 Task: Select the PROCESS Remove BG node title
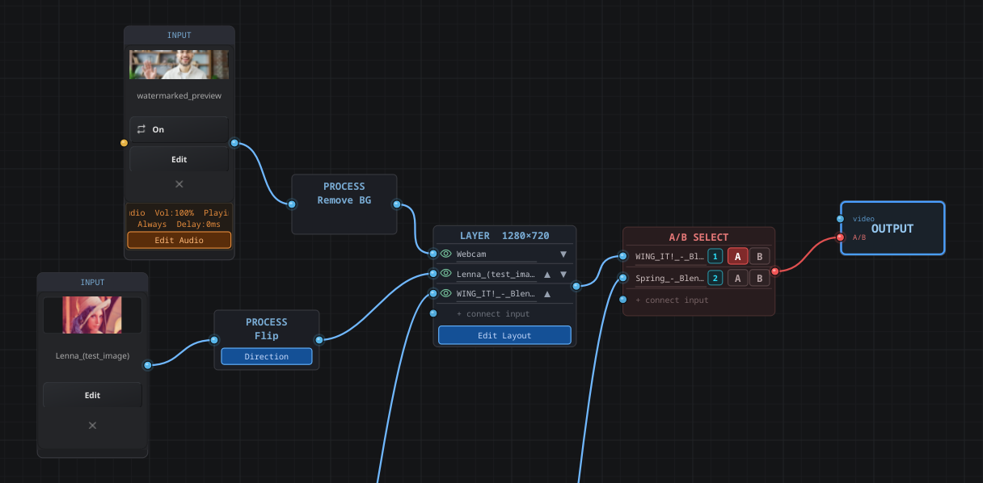coord(344,193)
